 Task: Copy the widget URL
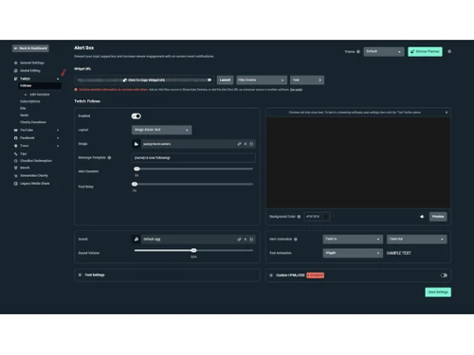pyautogui.click(x=144, y=80)
